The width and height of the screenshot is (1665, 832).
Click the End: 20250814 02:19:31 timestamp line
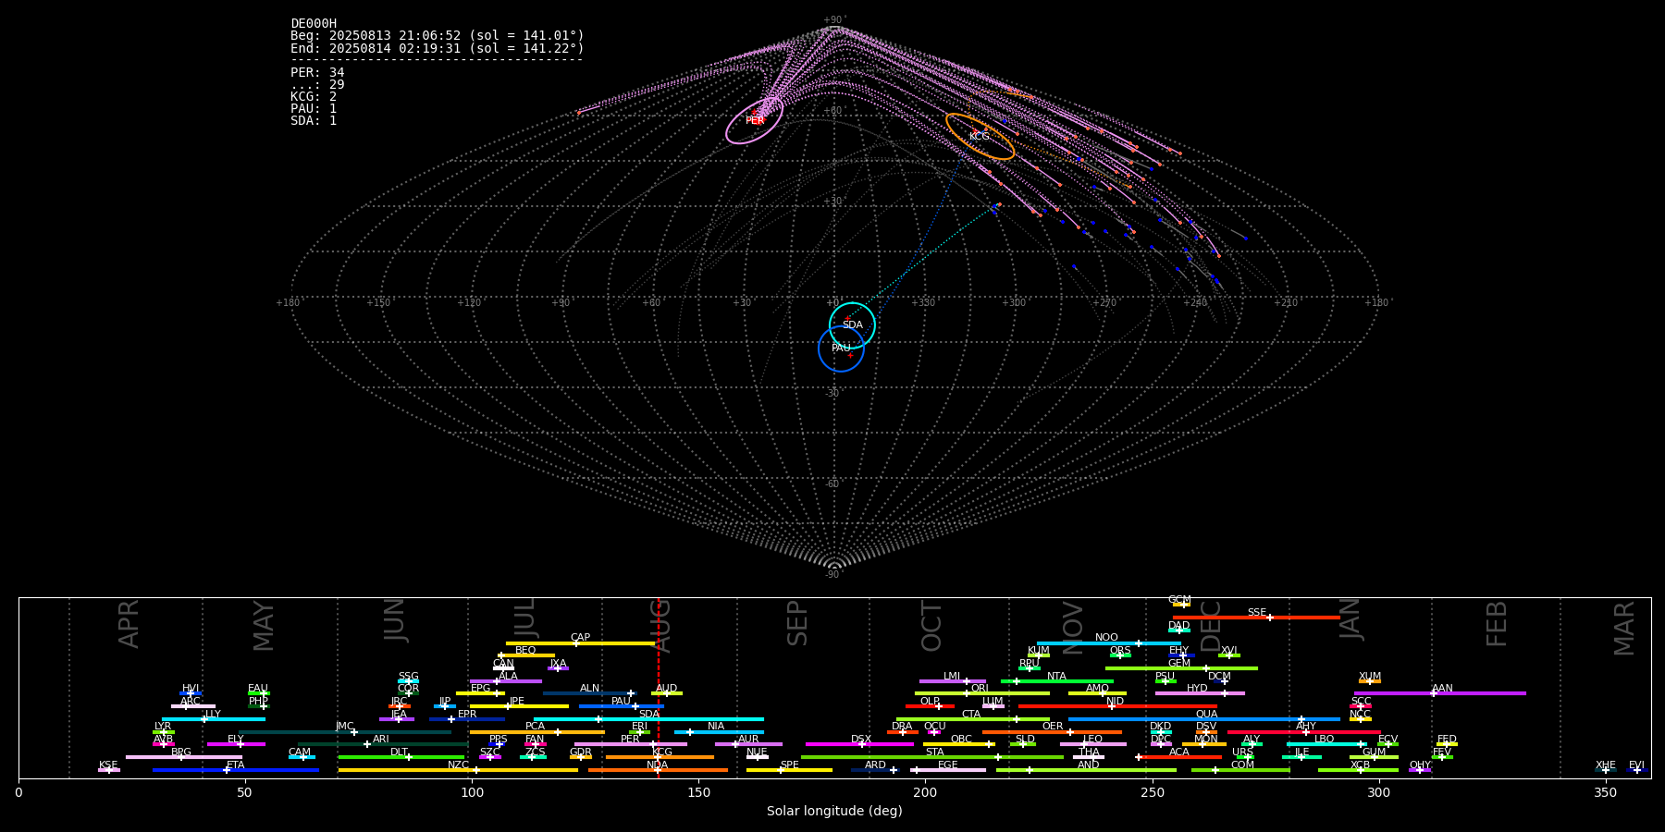(x=438, y=48)
